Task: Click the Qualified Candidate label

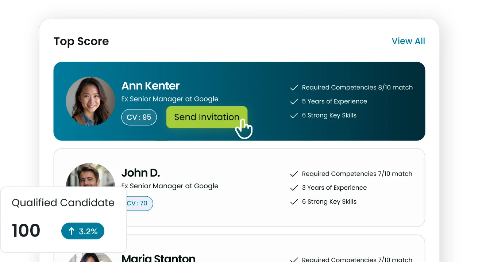Action: 63,203
